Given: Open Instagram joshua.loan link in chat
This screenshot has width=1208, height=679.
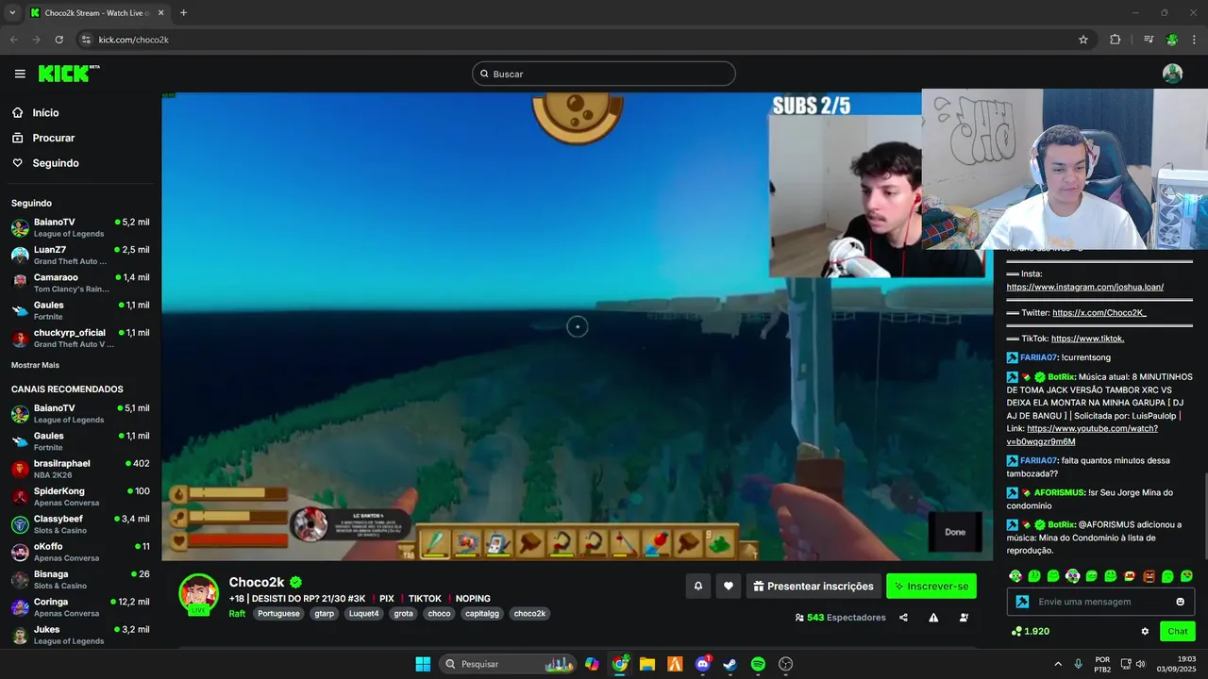Looking at the screenshot, I should pyautogui.click(x=1084, y=287).
